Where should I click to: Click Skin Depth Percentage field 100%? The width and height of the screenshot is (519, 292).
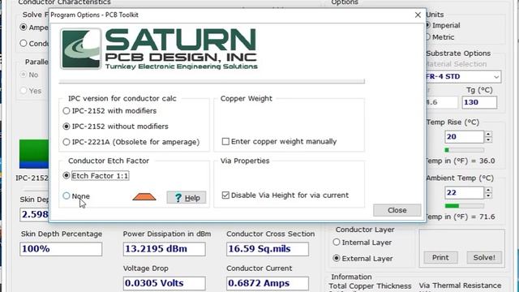coord(61,249)
